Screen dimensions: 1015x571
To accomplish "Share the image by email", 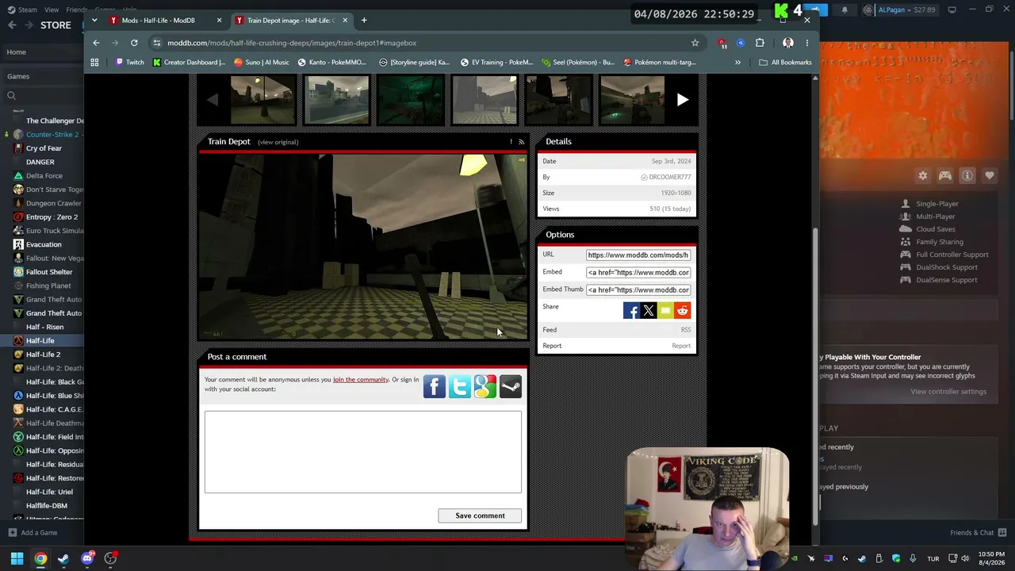I will (665, 311).
